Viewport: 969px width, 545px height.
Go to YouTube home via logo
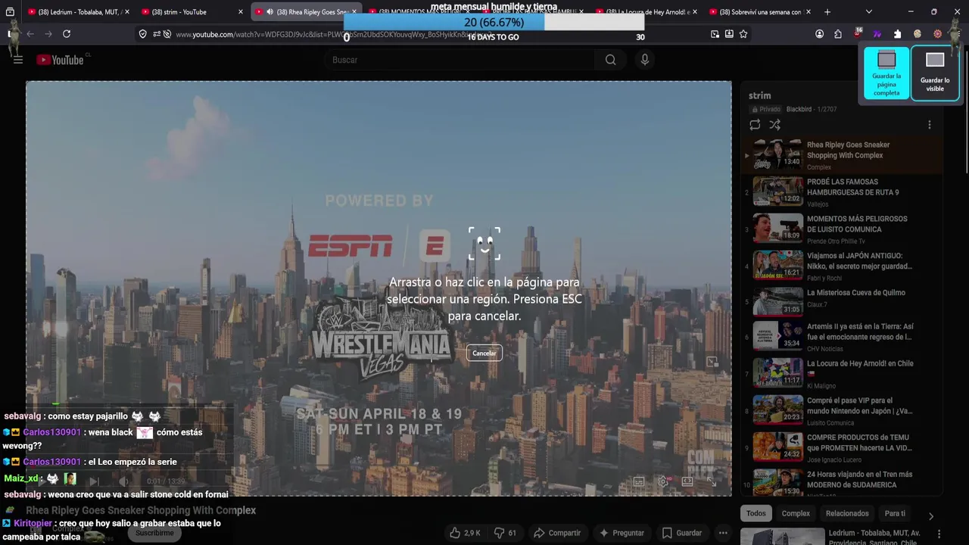point(60,60)
